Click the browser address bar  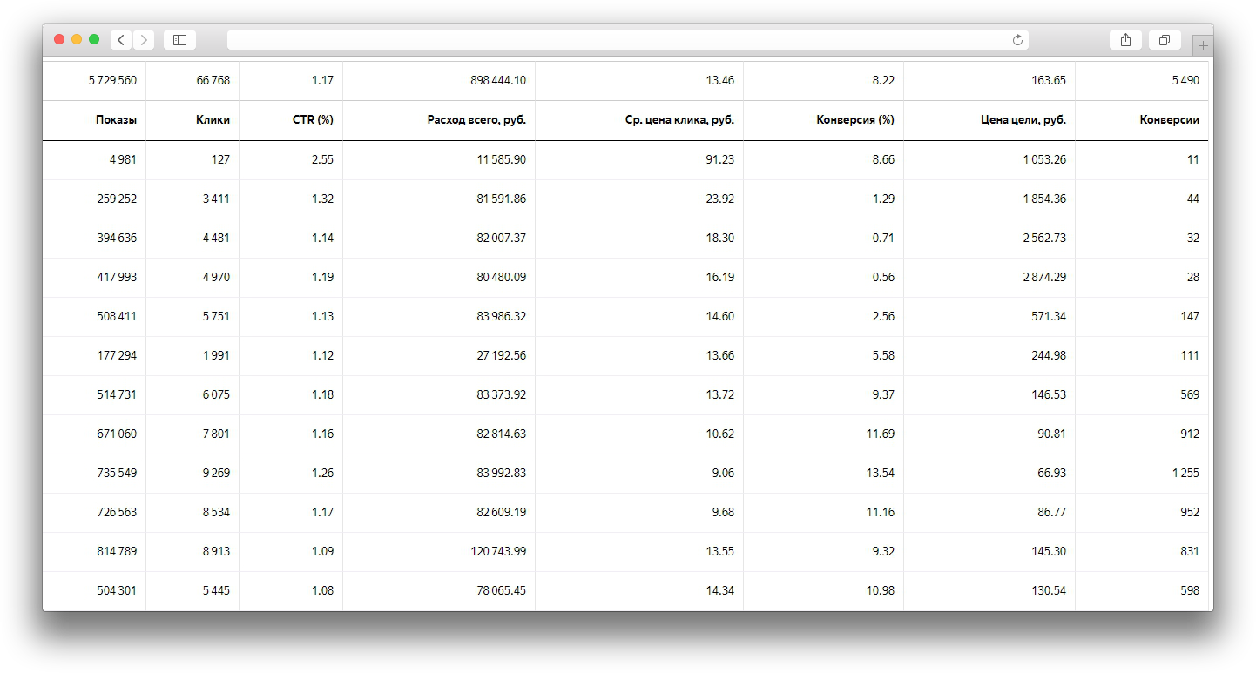627,40
